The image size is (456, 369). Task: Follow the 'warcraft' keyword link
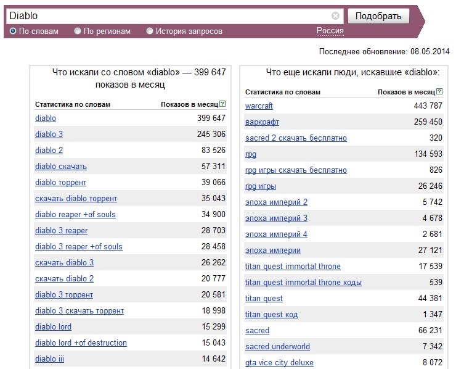259,106
